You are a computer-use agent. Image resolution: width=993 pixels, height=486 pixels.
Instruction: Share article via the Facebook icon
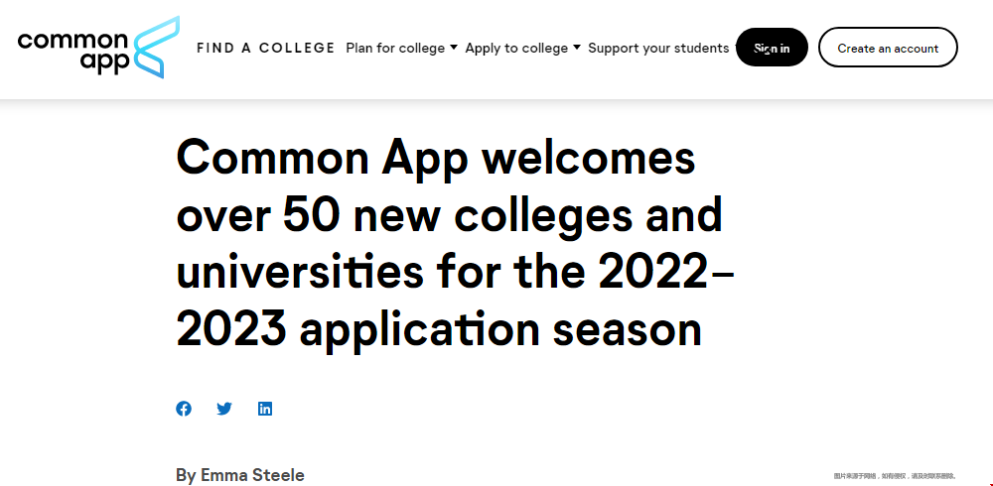click(184, 409)
